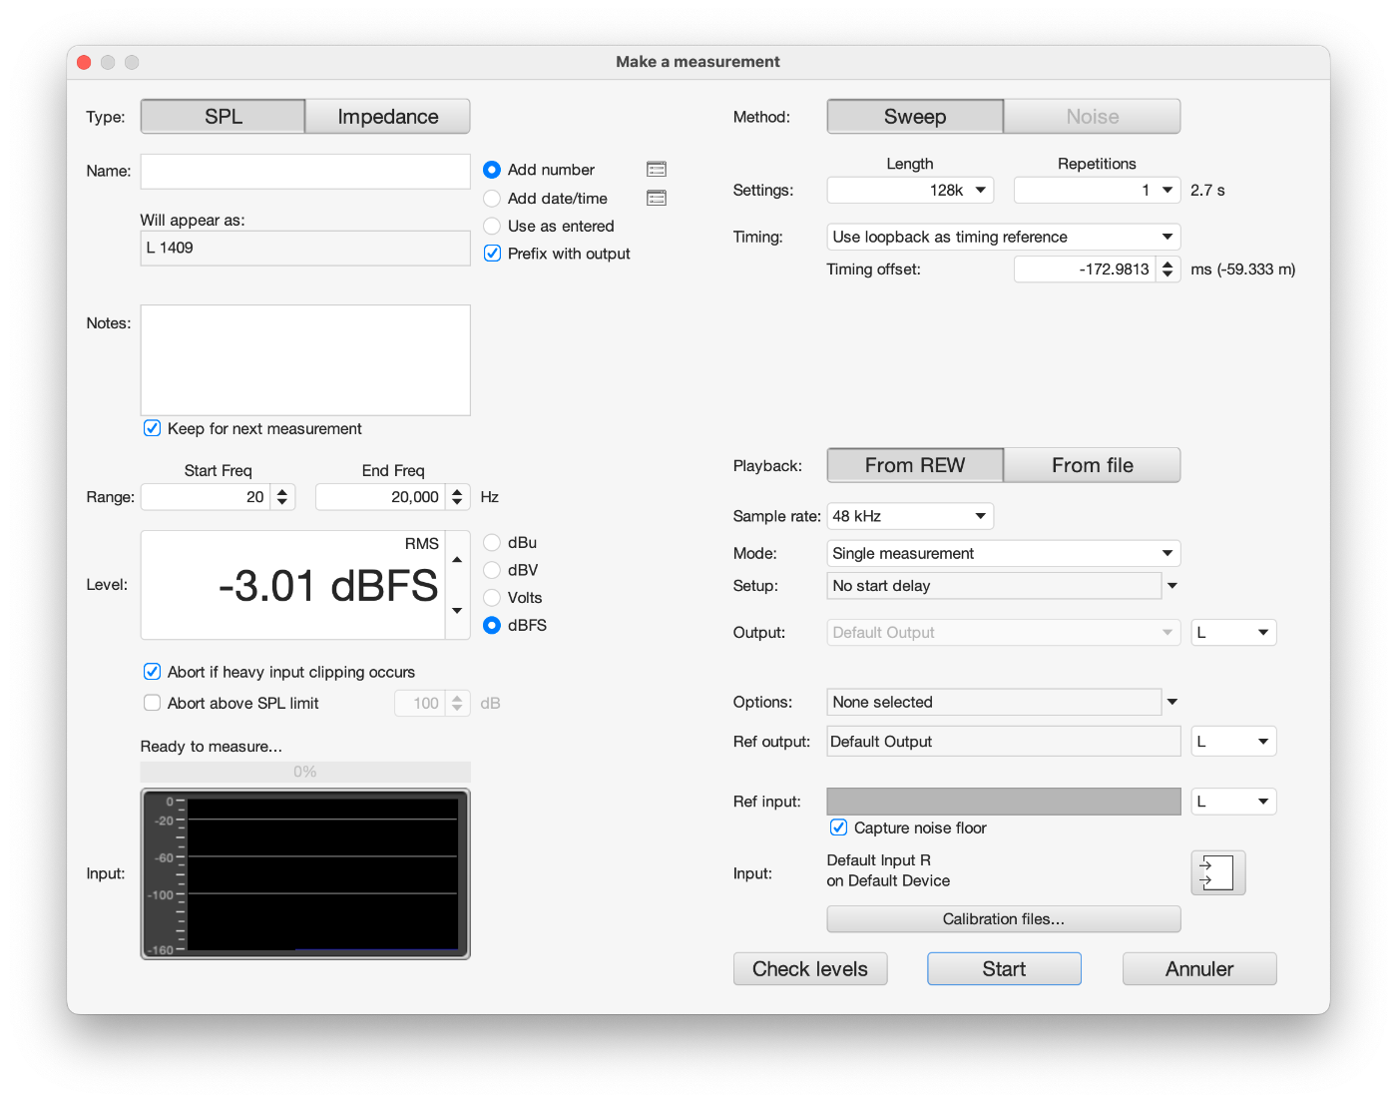
Task: Select dBFS level units
Action: pos(492,625)
